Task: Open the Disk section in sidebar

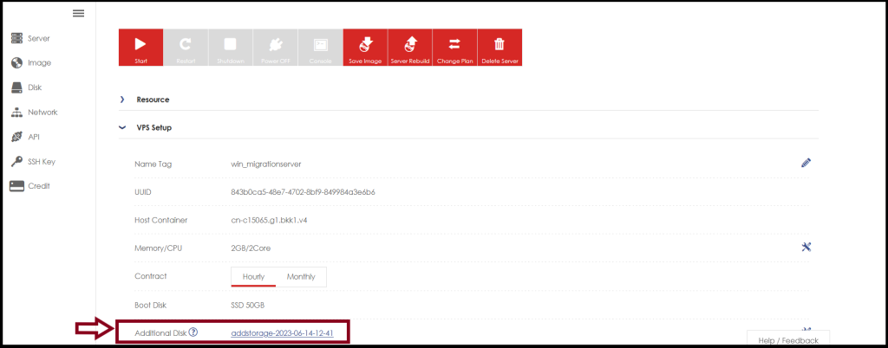Action: coord(27,87)
